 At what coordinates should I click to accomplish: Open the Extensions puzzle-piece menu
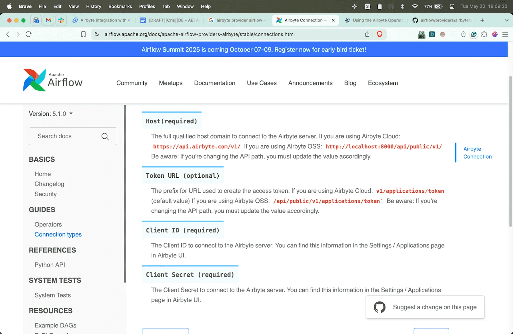[x=484, y=34]
